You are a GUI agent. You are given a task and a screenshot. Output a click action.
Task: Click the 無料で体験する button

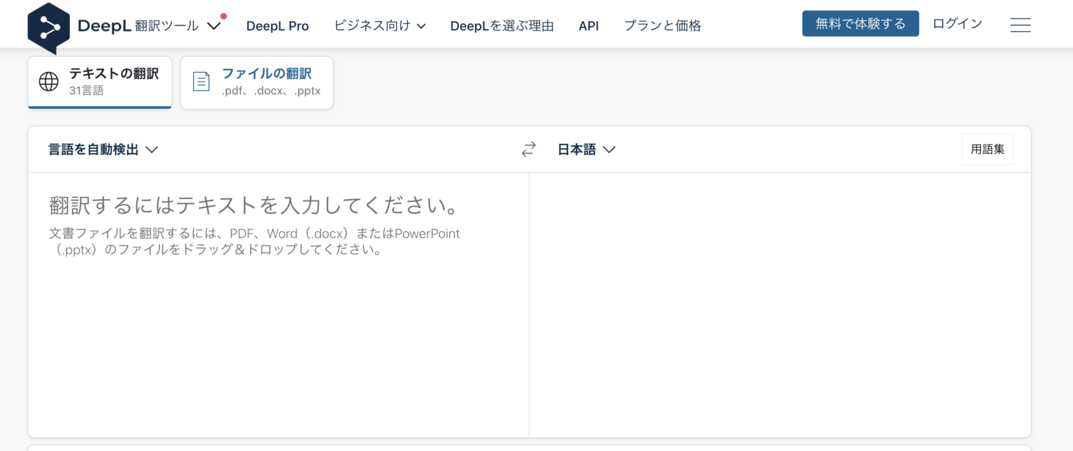point(860,22)
